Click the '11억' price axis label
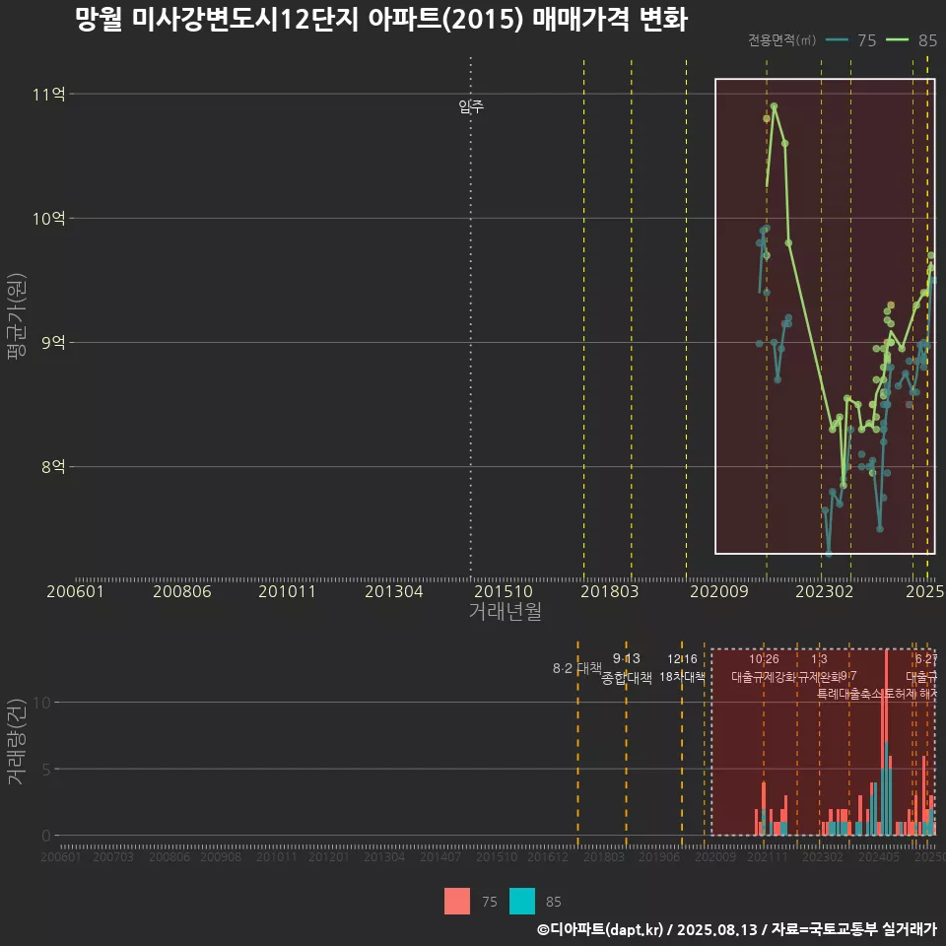The image size is (946, 946). click(x=49, y=95)
